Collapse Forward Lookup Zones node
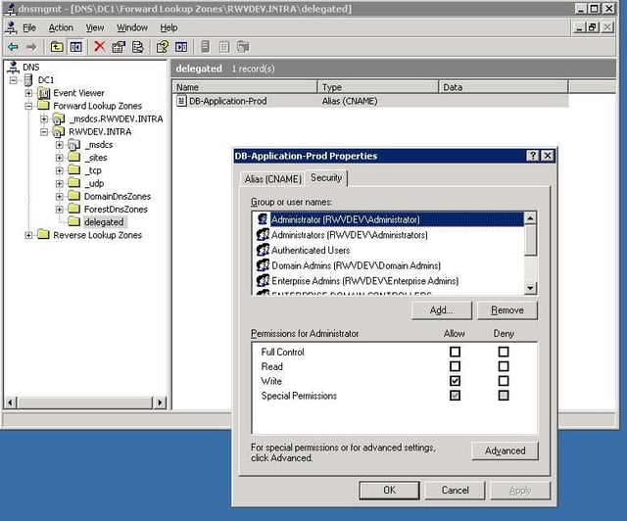 [28, 106]
